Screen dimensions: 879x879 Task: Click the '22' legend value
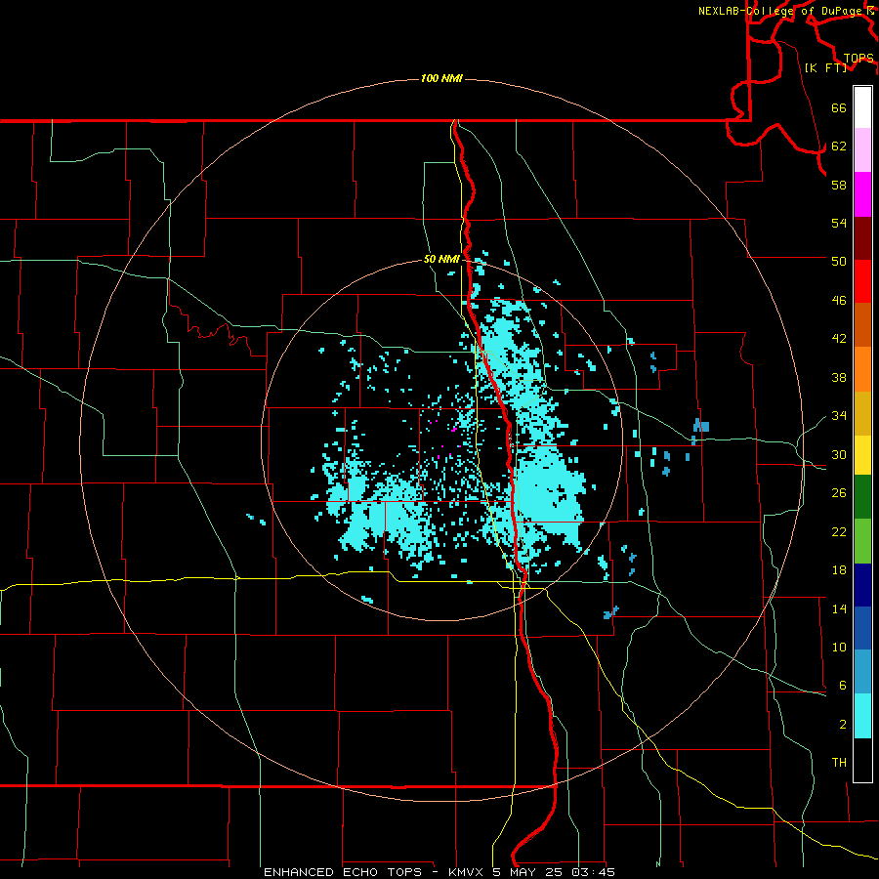pyautogui.click(x=839, y=532)
